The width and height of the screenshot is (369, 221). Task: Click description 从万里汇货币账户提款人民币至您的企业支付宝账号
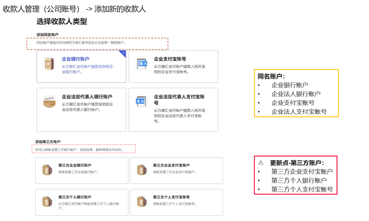180,69
